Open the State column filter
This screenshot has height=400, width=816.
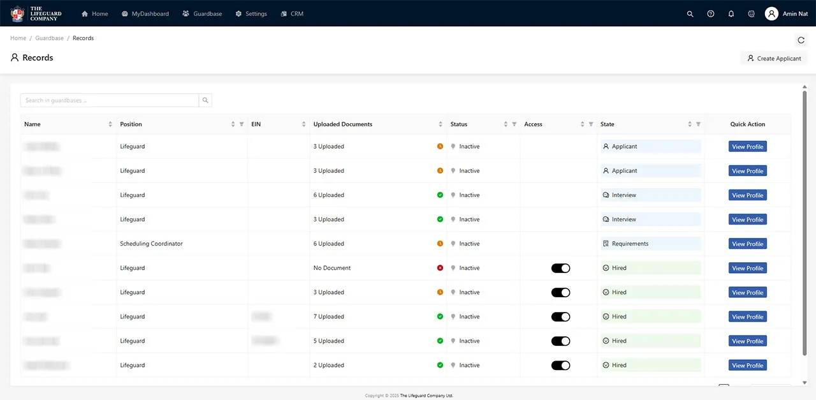[698, 124]
